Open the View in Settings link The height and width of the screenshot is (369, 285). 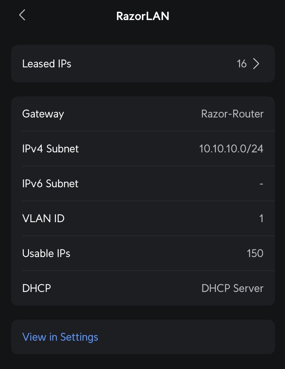click(60, 337)
